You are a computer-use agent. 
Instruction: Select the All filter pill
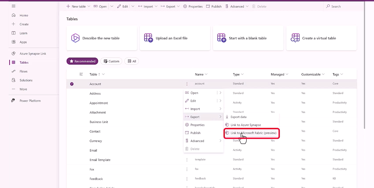pos(132,61)
